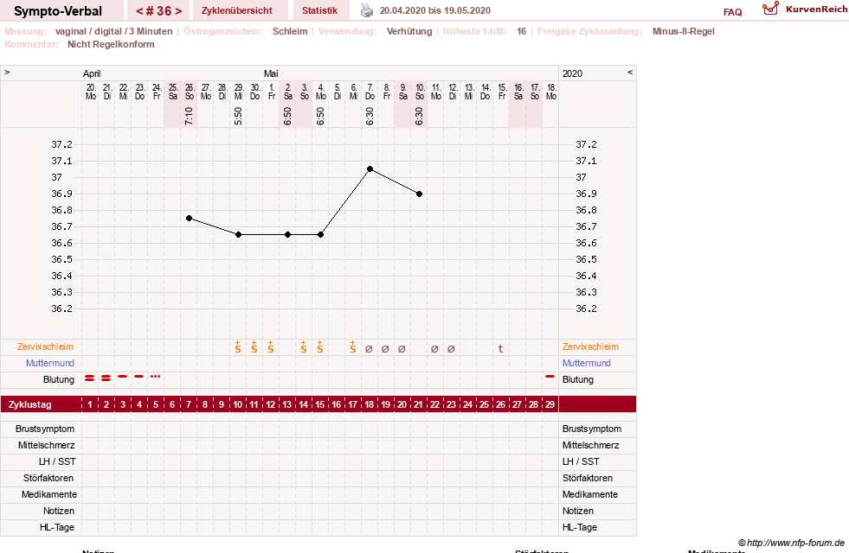The height and width of the screenshot is (553, 849).
Task: Click the Sympto-Verbal title
Action: (x=58, y=11)
